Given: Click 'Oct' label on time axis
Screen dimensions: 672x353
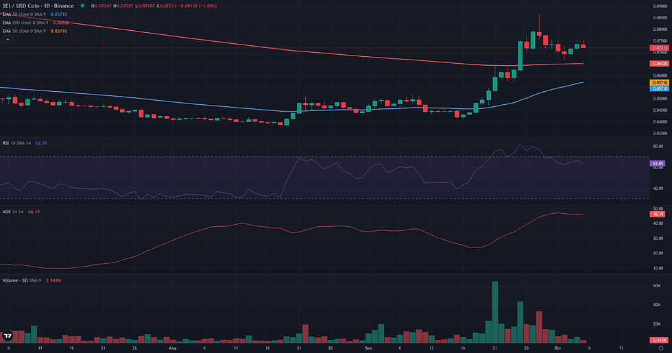Looking at the screenshot, I should pyautogui.click(x=557, y=348).
